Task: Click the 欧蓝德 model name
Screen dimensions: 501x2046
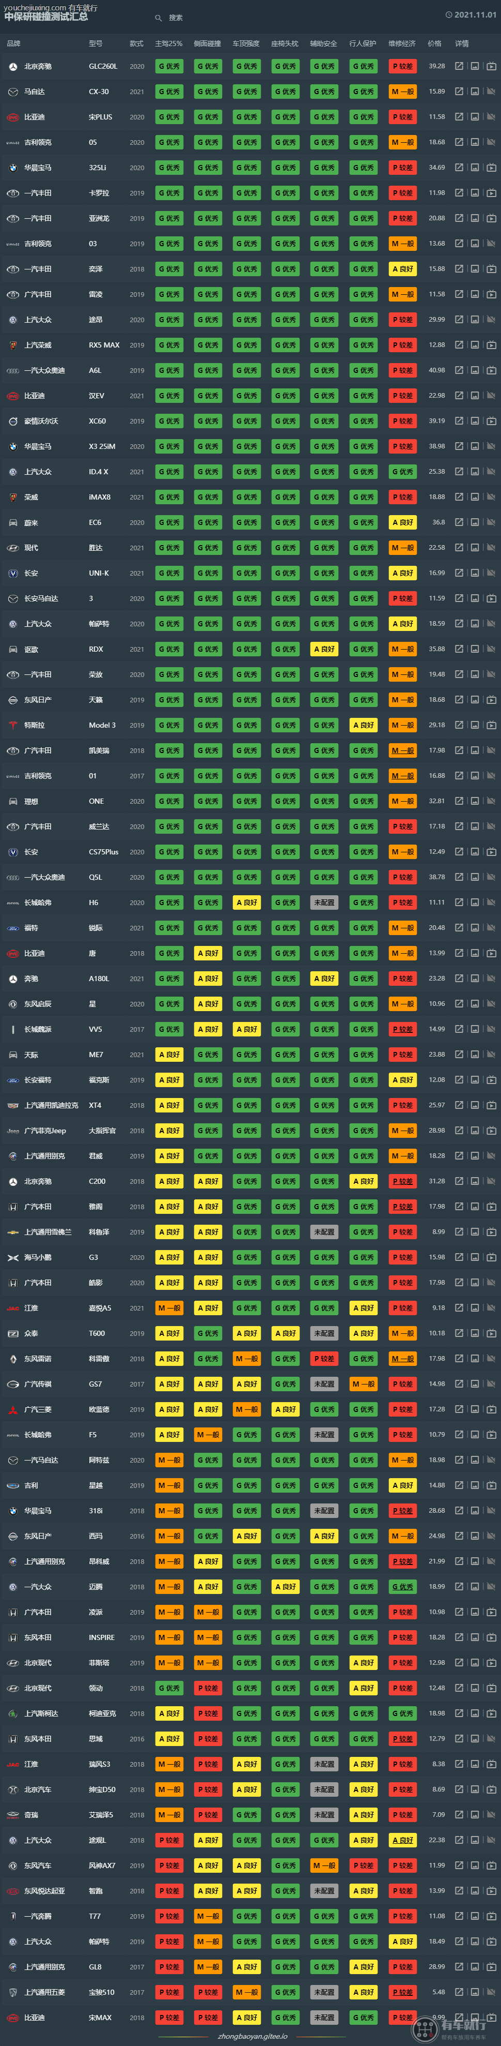Action: [x=100, y=1410]
